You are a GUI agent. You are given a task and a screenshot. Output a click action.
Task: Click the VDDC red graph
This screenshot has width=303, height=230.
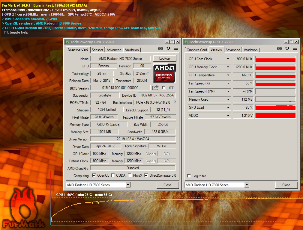(x=276, y=116)
